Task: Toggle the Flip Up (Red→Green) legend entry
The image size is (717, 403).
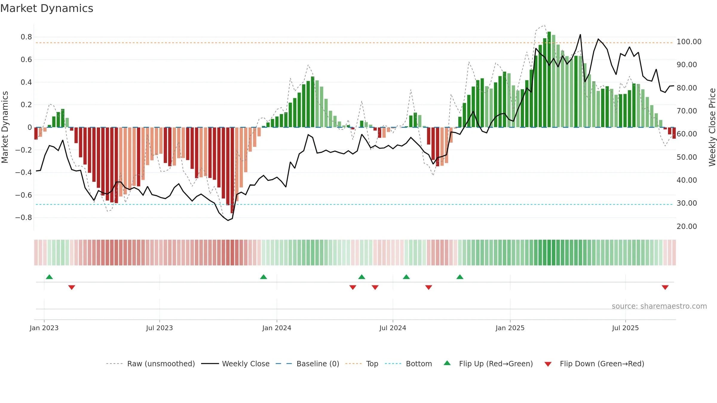Action: (x=488, y=364)
